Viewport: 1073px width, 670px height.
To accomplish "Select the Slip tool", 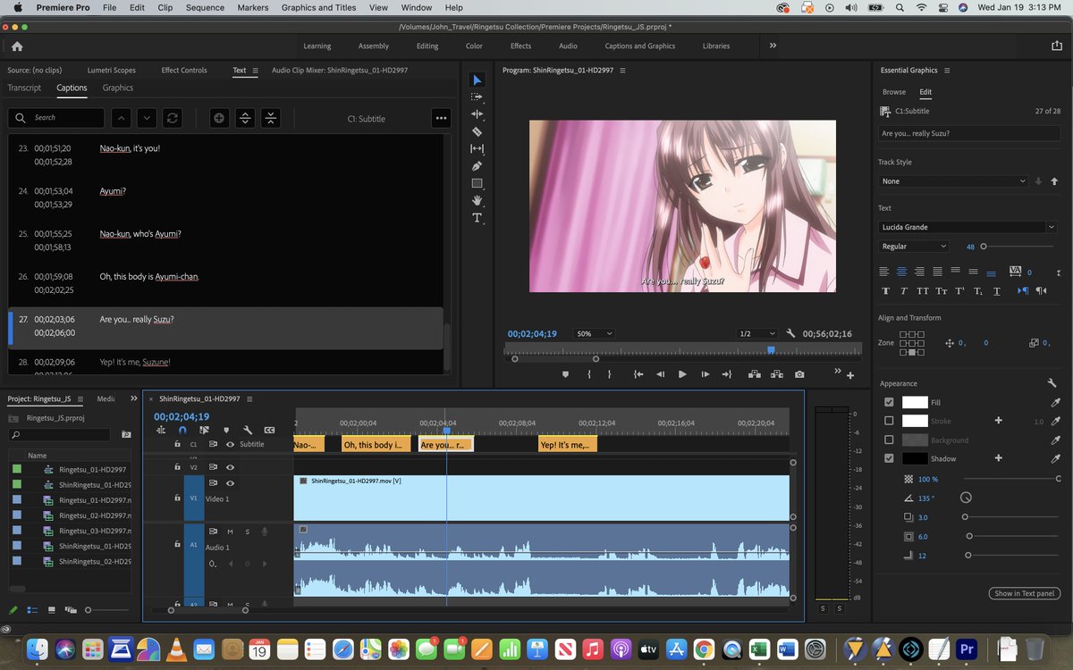I will 477,148.
